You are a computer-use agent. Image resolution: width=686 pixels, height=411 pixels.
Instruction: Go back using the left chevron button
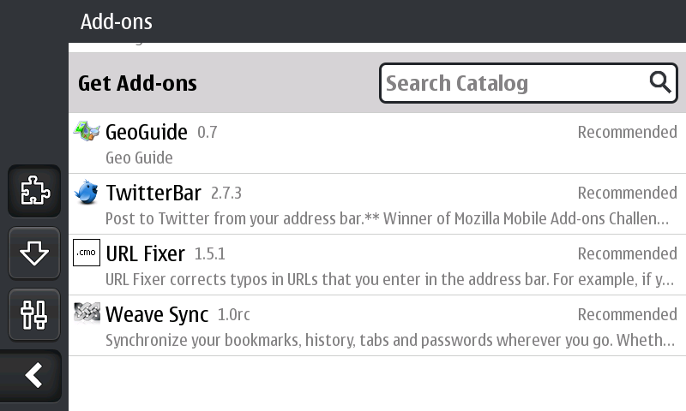(x=33, y=375)
